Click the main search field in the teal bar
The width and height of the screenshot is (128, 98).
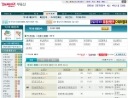click(75, 28)
